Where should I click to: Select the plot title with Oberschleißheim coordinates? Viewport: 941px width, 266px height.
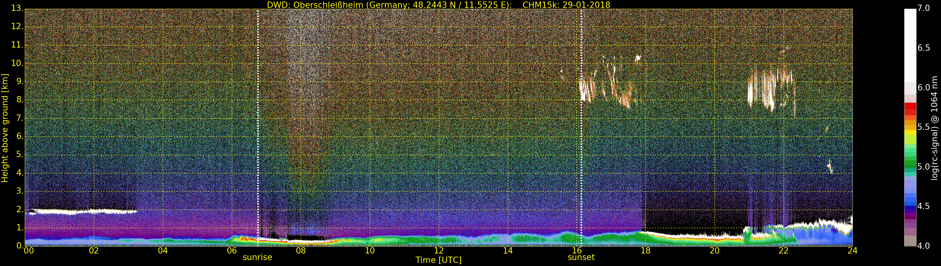point(439,5)
